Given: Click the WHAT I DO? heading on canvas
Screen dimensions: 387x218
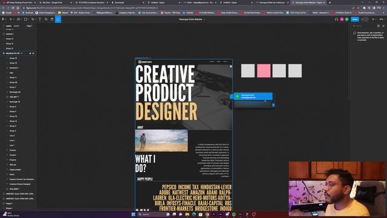Looking at the screenshot, I should click(x=145, y=163).
